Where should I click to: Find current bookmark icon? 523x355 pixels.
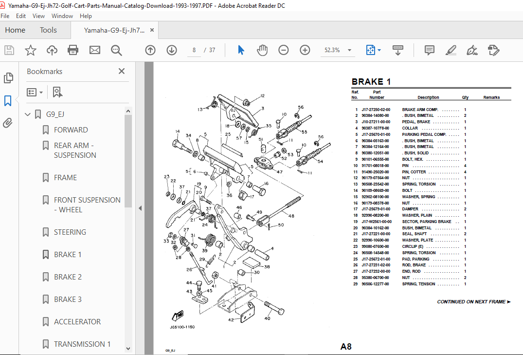[x=57, y=92]
